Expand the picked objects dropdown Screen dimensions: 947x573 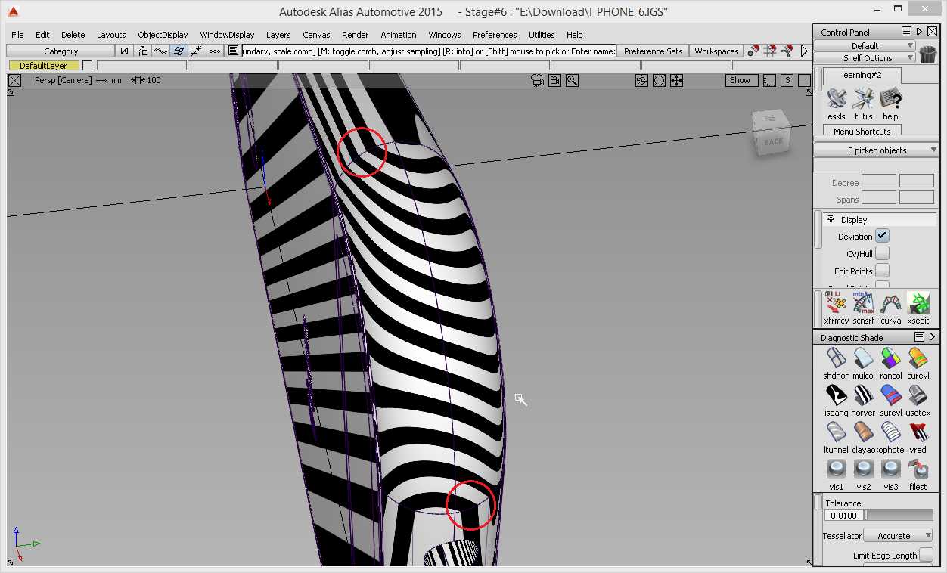[x=877, y=150]
